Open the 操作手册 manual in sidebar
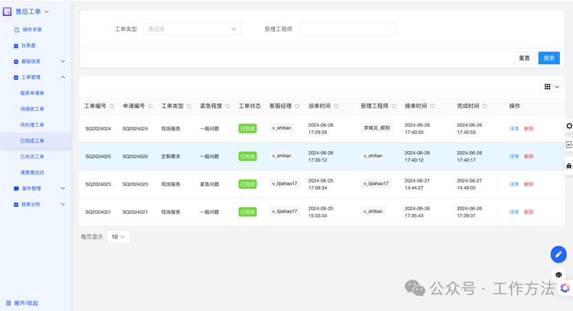Image resolution: width=573 pixels, height=311 pixels. [x=32, y=30]
